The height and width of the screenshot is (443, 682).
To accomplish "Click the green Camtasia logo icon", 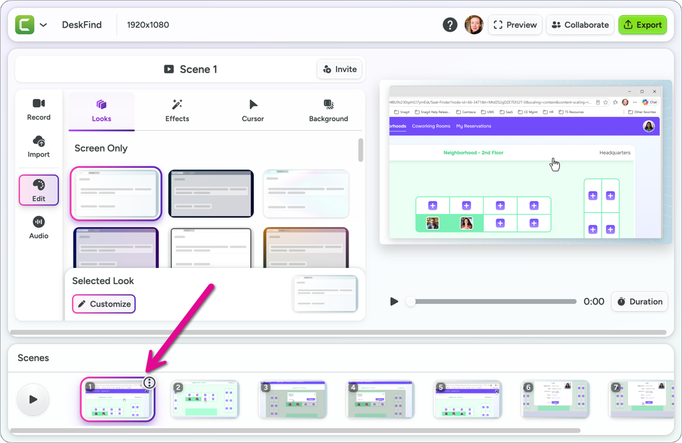I will [25, 25].
